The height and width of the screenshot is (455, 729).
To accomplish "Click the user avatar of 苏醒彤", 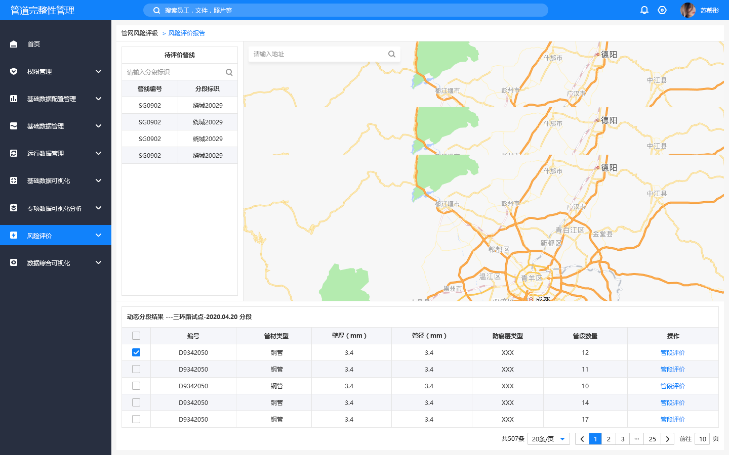I will (688, 10).
